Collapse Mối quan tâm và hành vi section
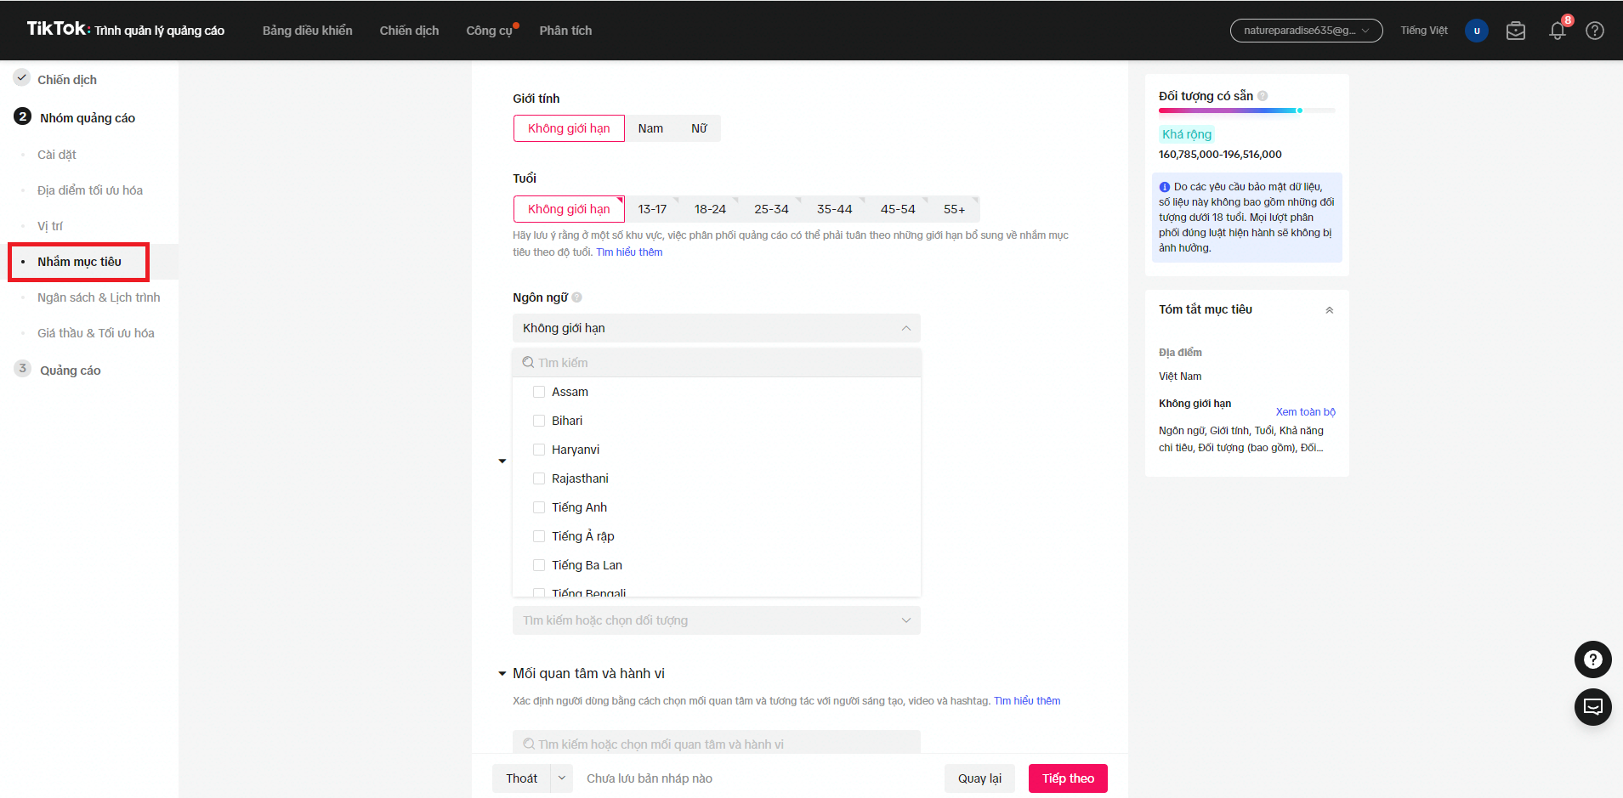 pyautogui.click(x=502, y=674)
